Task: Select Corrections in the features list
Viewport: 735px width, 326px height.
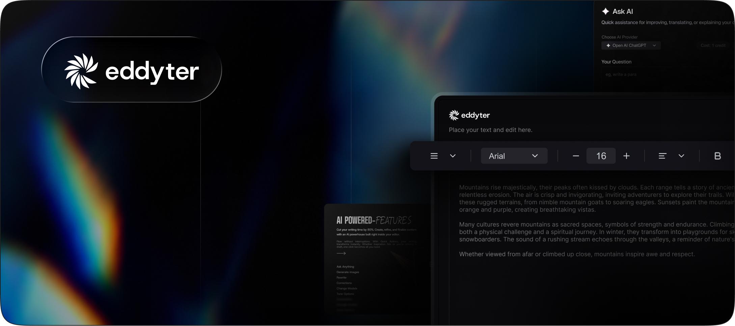Action: [344, 283]
